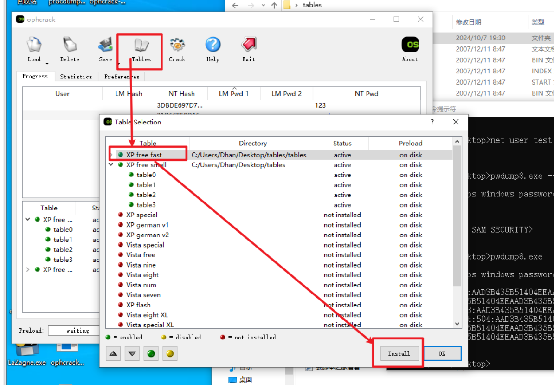Select the Vista special XL table row

279,325
